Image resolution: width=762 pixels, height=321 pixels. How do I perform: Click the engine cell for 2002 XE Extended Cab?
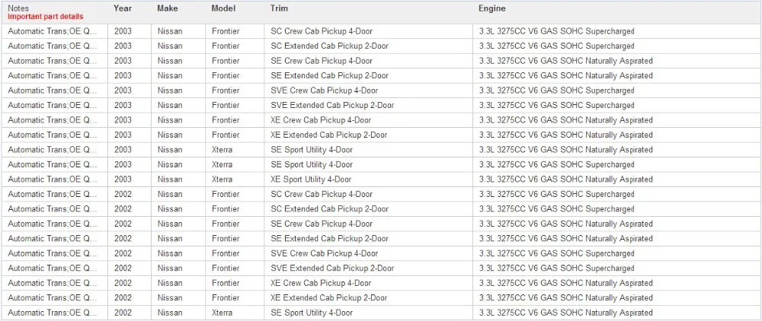coord(616,297)
